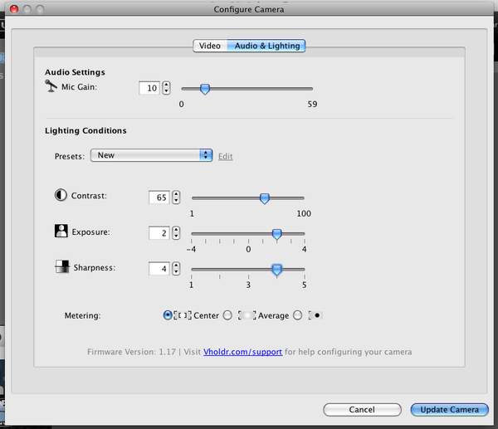Open the Presets dropdown showing New
Image resolution: width=498 pixels, height=429 pixels.
coord(152,155)
